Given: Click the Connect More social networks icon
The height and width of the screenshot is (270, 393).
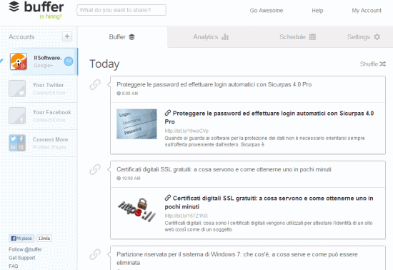Looking at the screenshot, I should coord(17,143).
